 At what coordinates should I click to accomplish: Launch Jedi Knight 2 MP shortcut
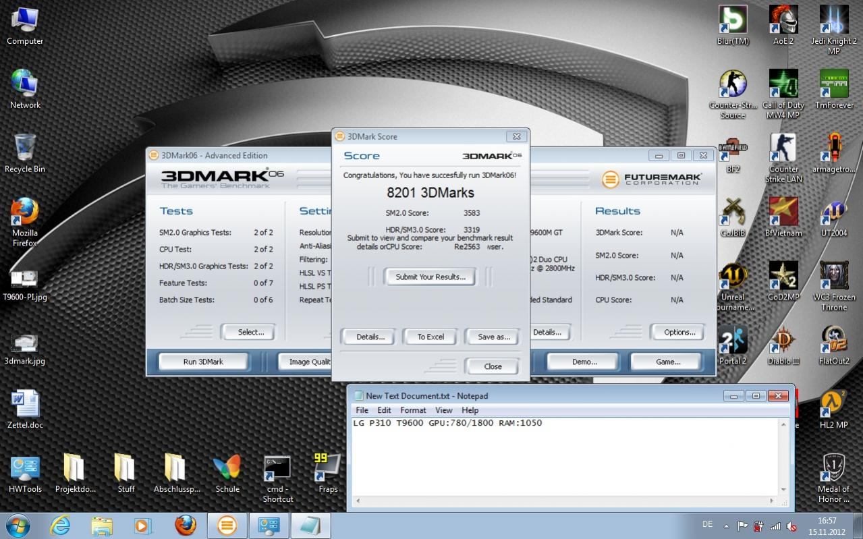pos(834,30)
